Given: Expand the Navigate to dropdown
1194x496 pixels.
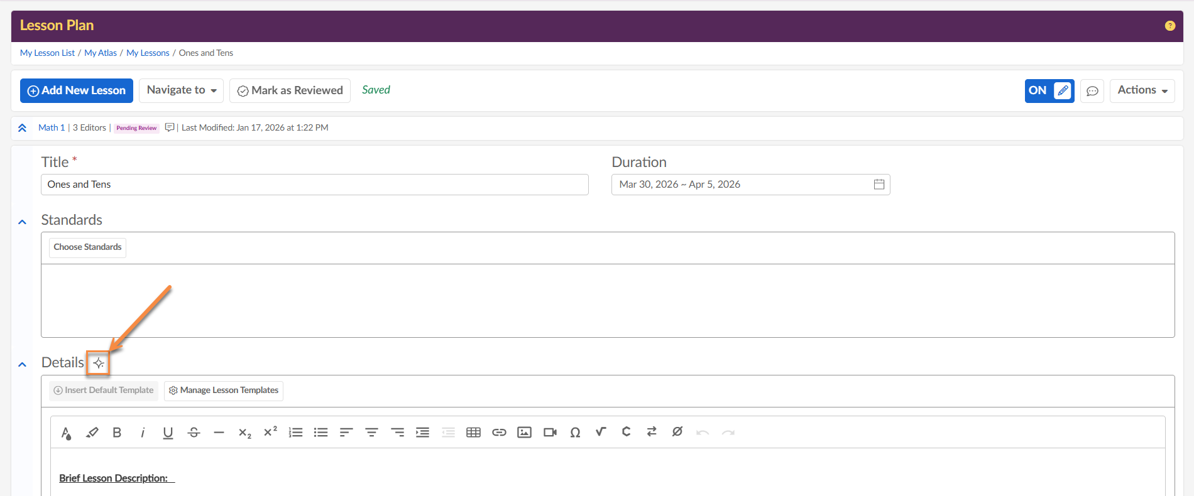Looking at the screenshot, I should [x=181, y=90].
